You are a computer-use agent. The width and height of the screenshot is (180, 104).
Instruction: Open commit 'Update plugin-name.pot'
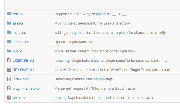[74, 42]
